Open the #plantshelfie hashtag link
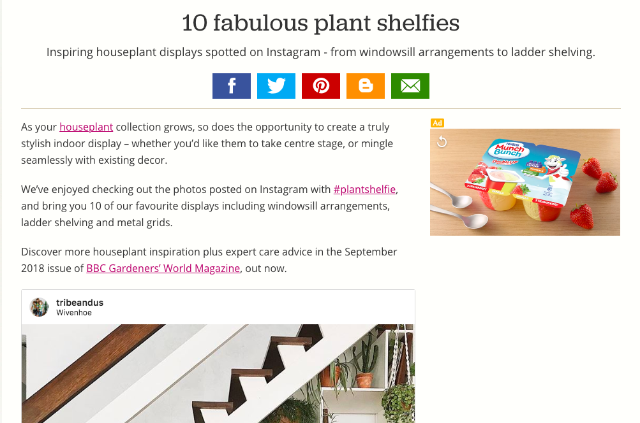 coord(364,189)
